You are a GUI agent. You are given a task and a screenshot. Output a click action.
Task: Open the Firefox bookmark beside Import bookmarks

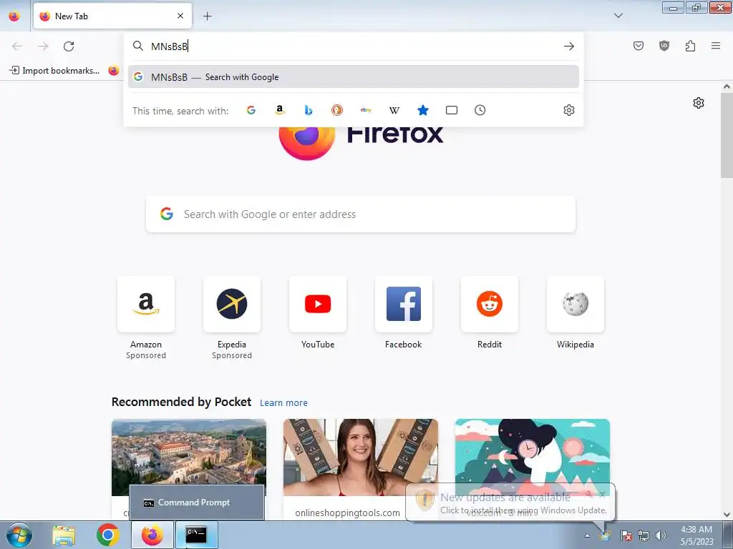tap(114, 71)
